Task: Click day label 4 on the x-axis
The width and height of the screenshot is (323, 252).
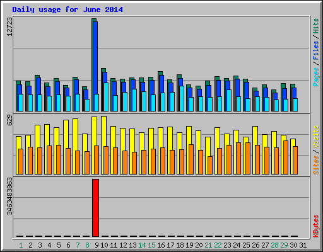Action: pyautogui.click(x=49, y=245)
